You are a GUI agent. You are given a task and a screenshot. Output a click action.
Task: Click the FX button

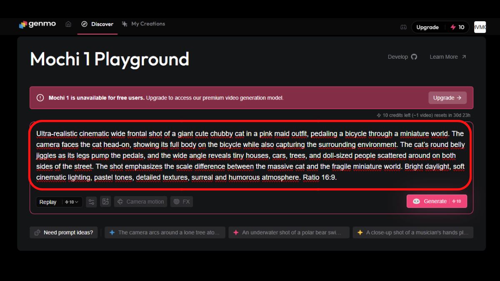coord(182,202)
